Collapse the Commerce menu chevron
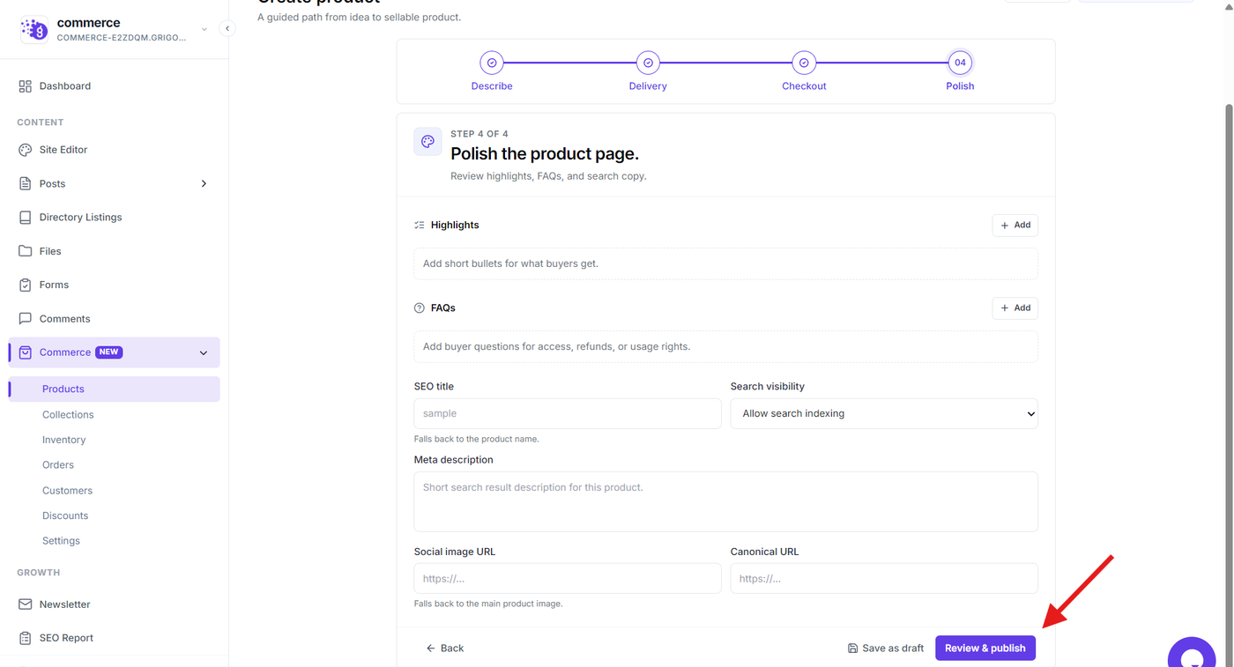Viewport: 1234px width, 667px height. pyautogui.click(x=204, y=353)
